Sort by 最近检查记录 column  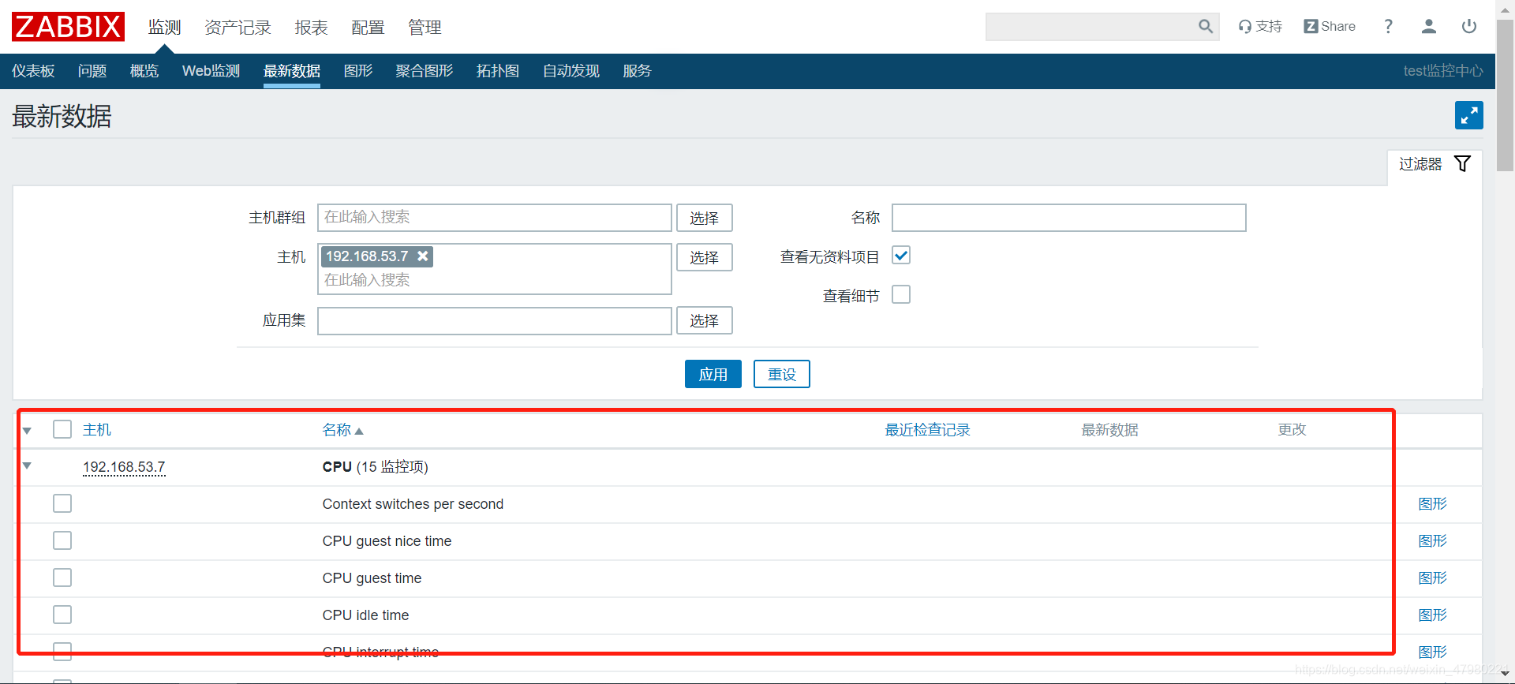point(927,430)
